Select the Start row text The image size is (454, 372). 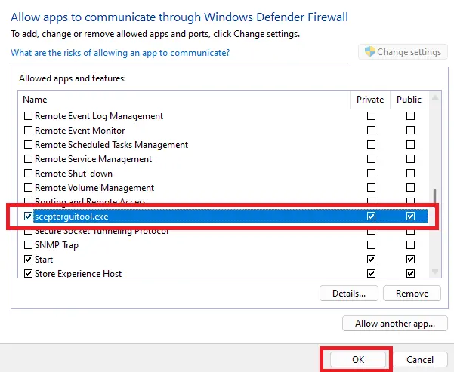pos(44,260)
